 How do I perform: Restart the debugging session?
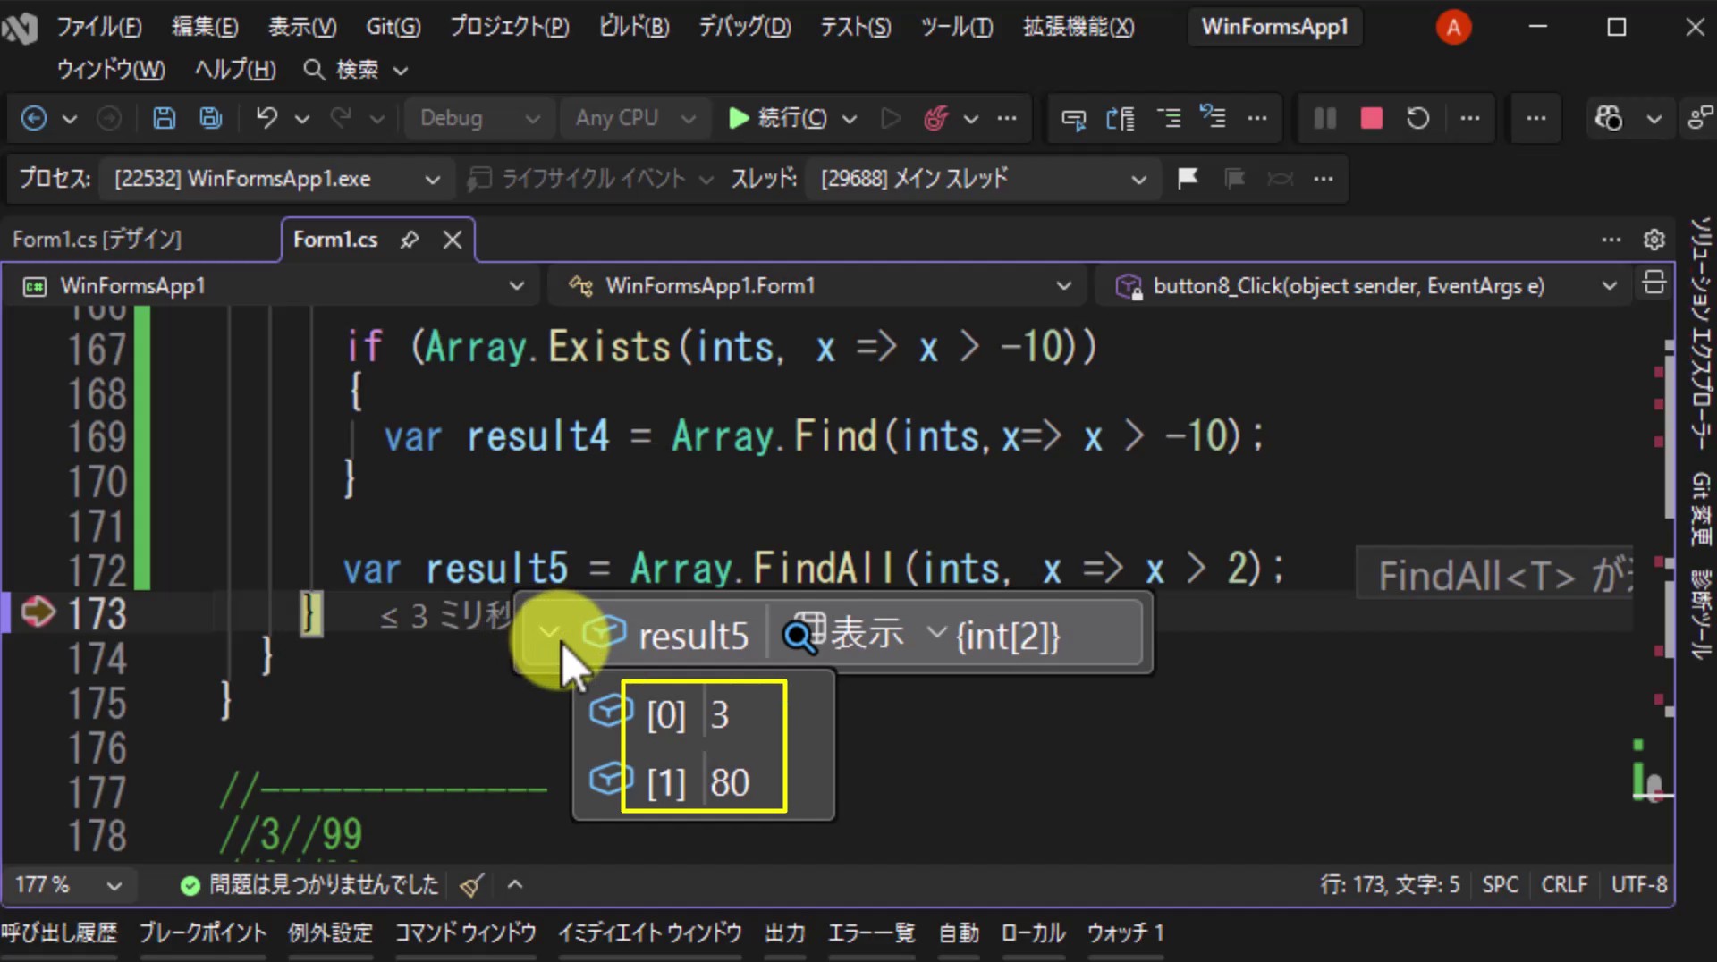click(1417, 118)
